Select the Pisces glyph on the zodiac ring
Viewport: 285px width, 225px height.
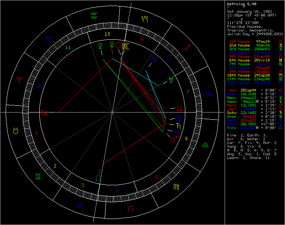(x=48, y=37)
